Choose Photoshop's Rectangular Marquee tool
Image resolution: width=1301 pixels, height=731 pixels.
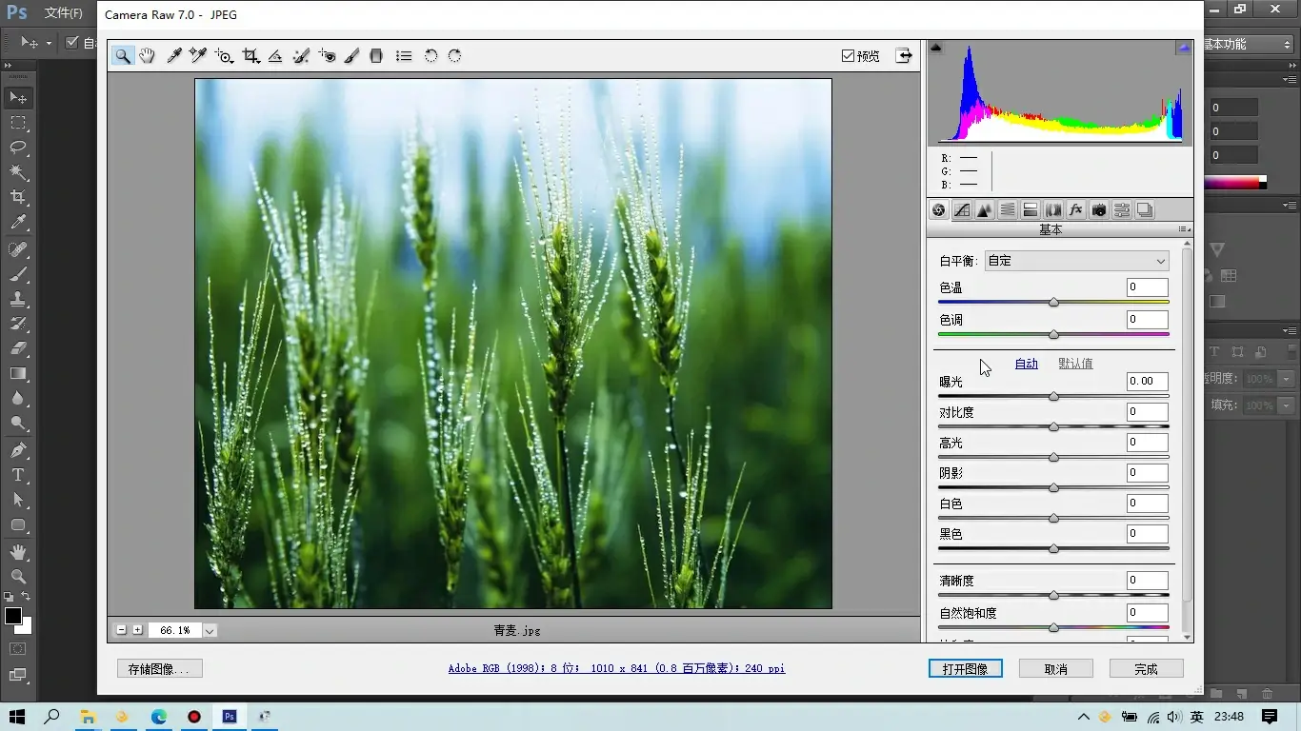(18, 123)
